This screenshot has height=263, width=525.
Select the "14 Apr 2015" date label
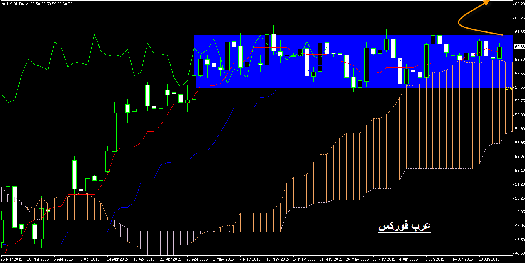(x=117, y=260)
